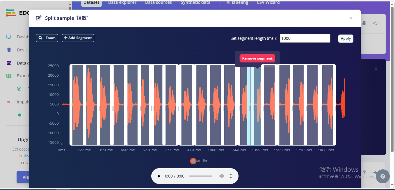Open the Dashboard sidebar icon
This screenshot has width=395, height=190.
pos(9,37)
